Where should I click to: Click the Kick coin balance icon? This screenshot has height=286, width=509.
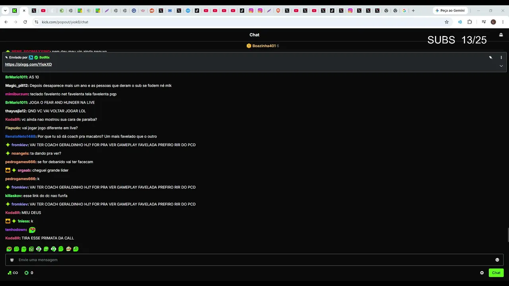26,273
